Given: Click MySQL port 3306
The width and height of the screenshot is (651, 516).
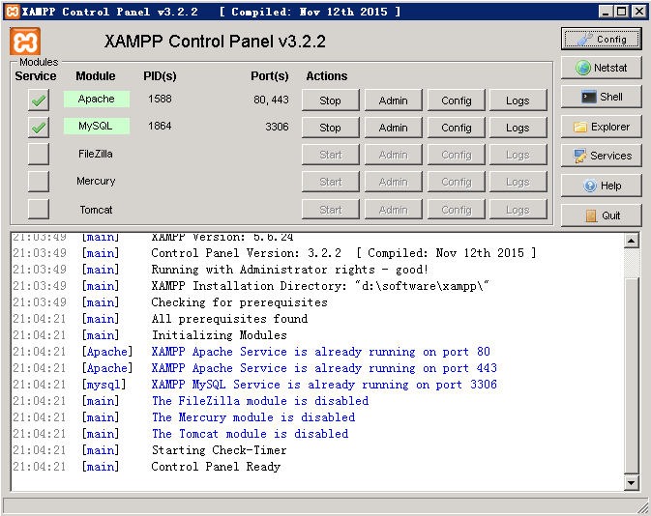Looking at the screenshot, I should pos(277,127).
